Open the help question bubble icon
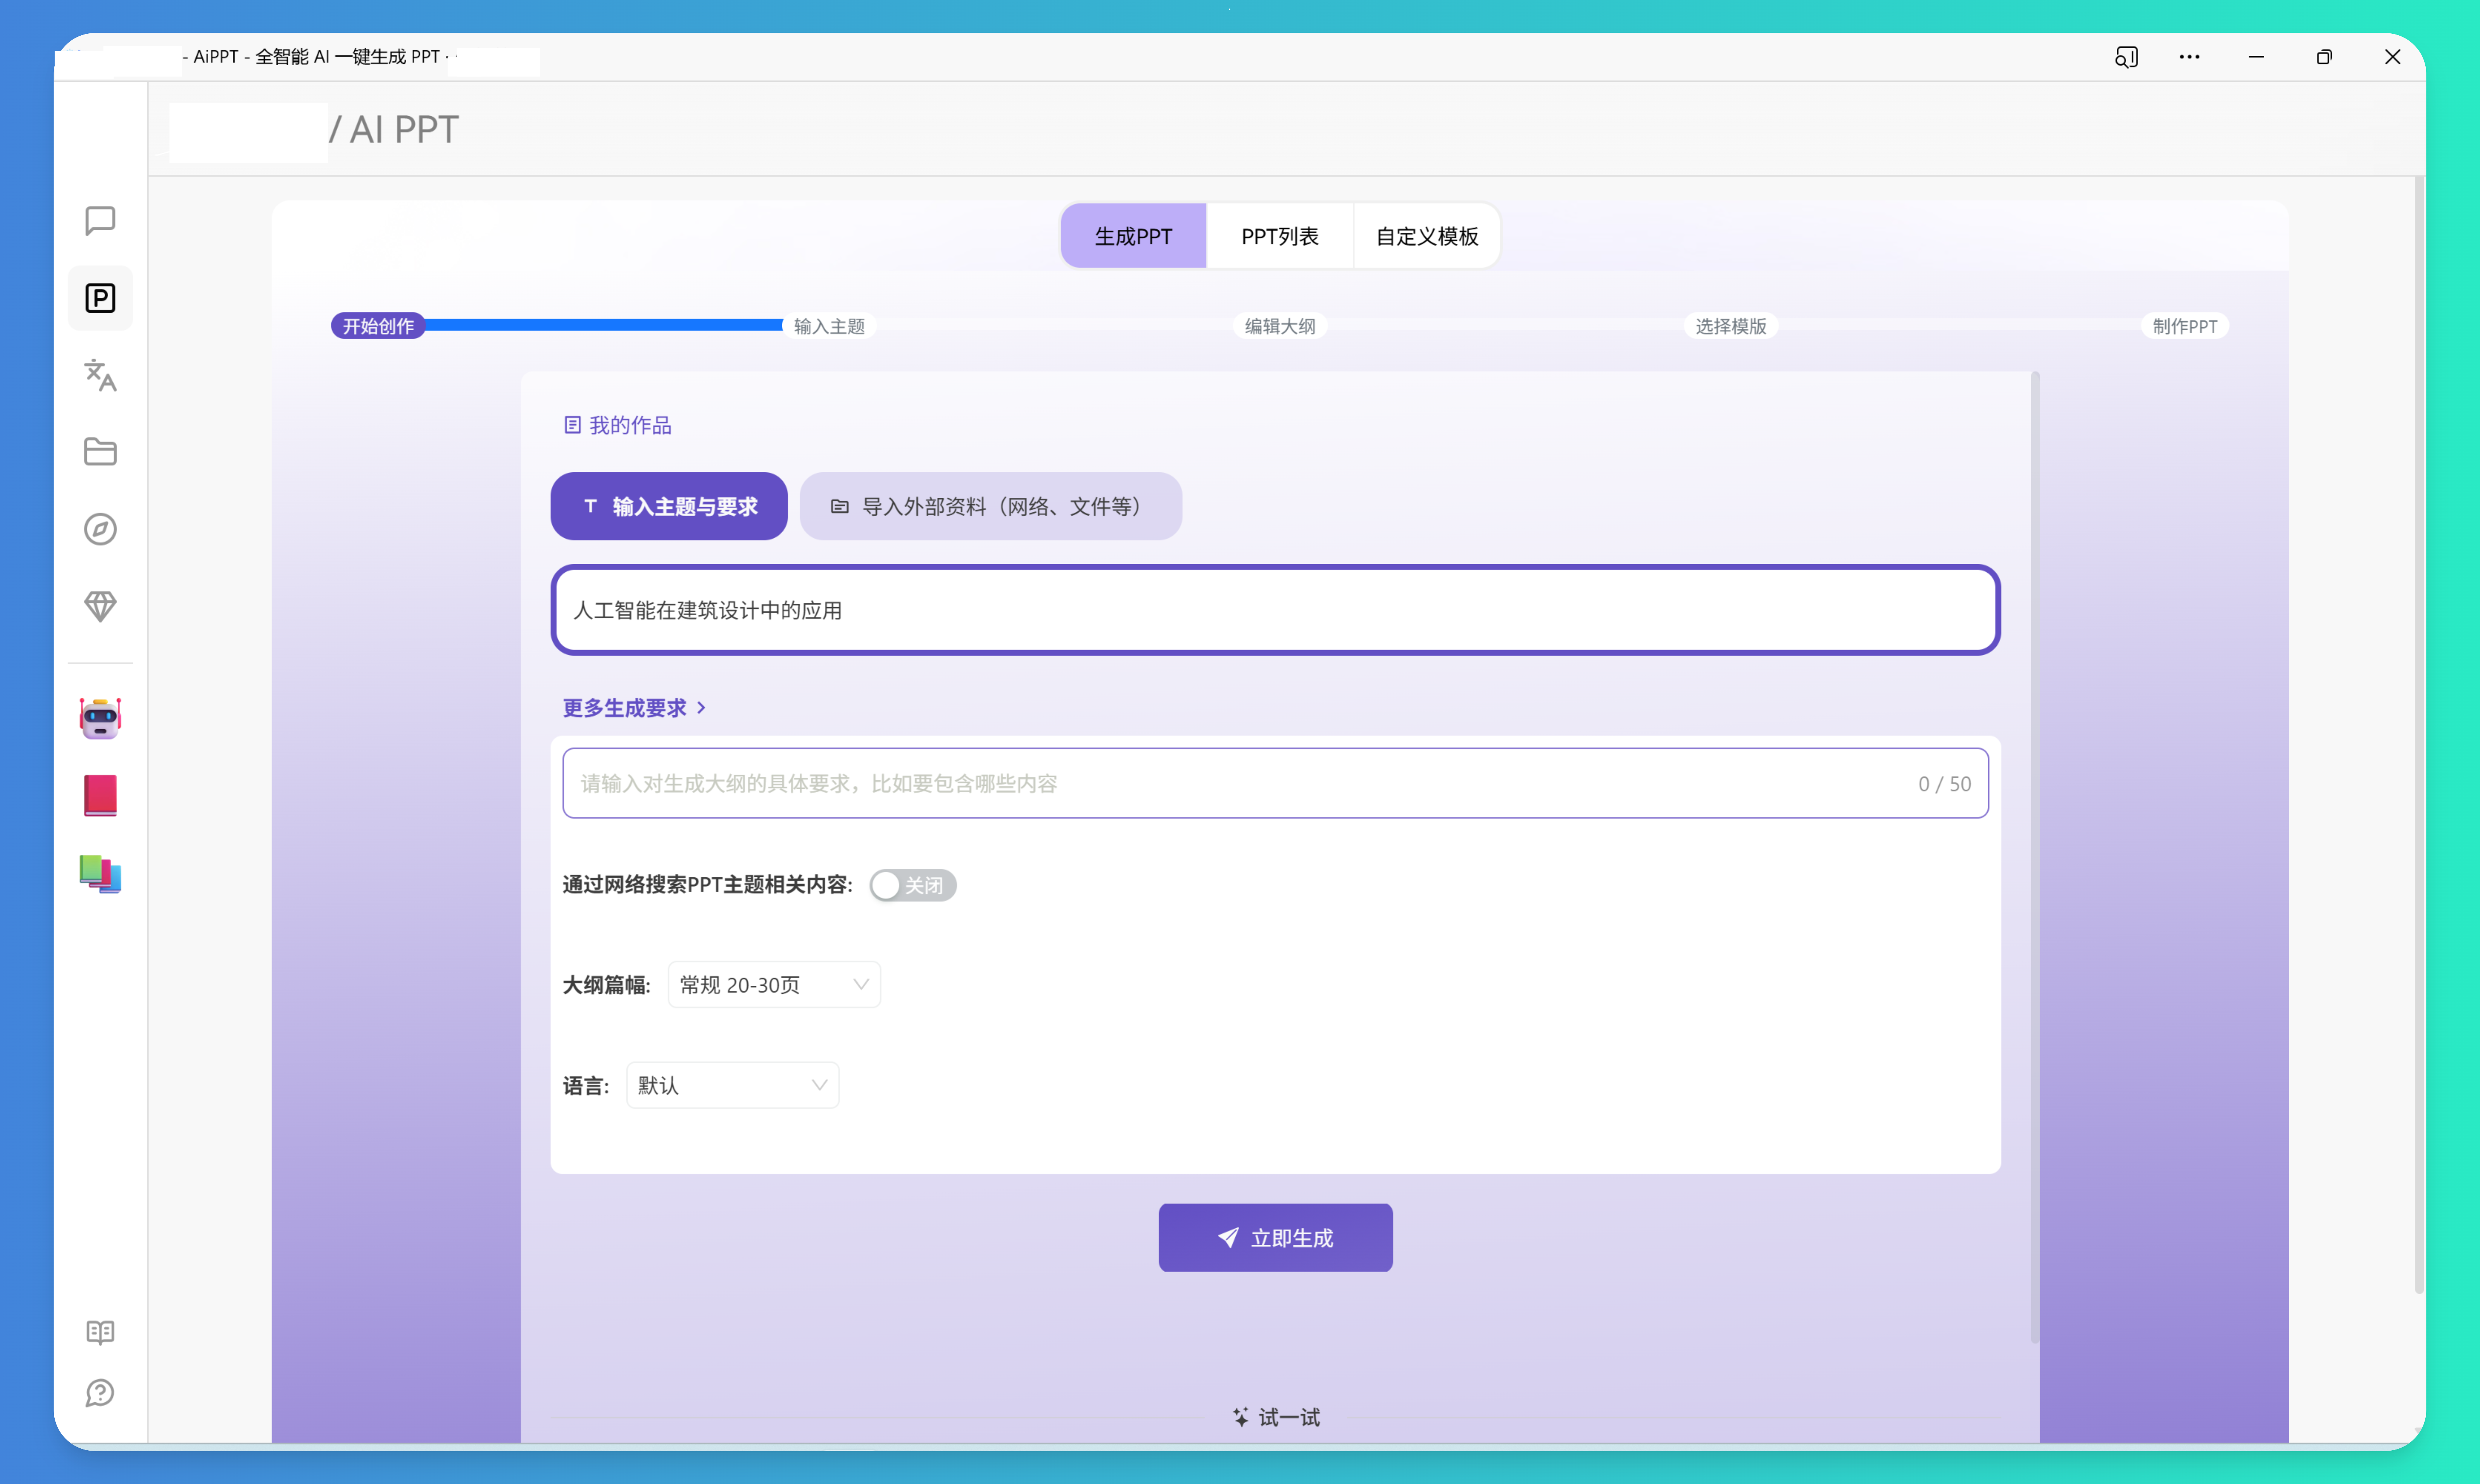 100,1393
